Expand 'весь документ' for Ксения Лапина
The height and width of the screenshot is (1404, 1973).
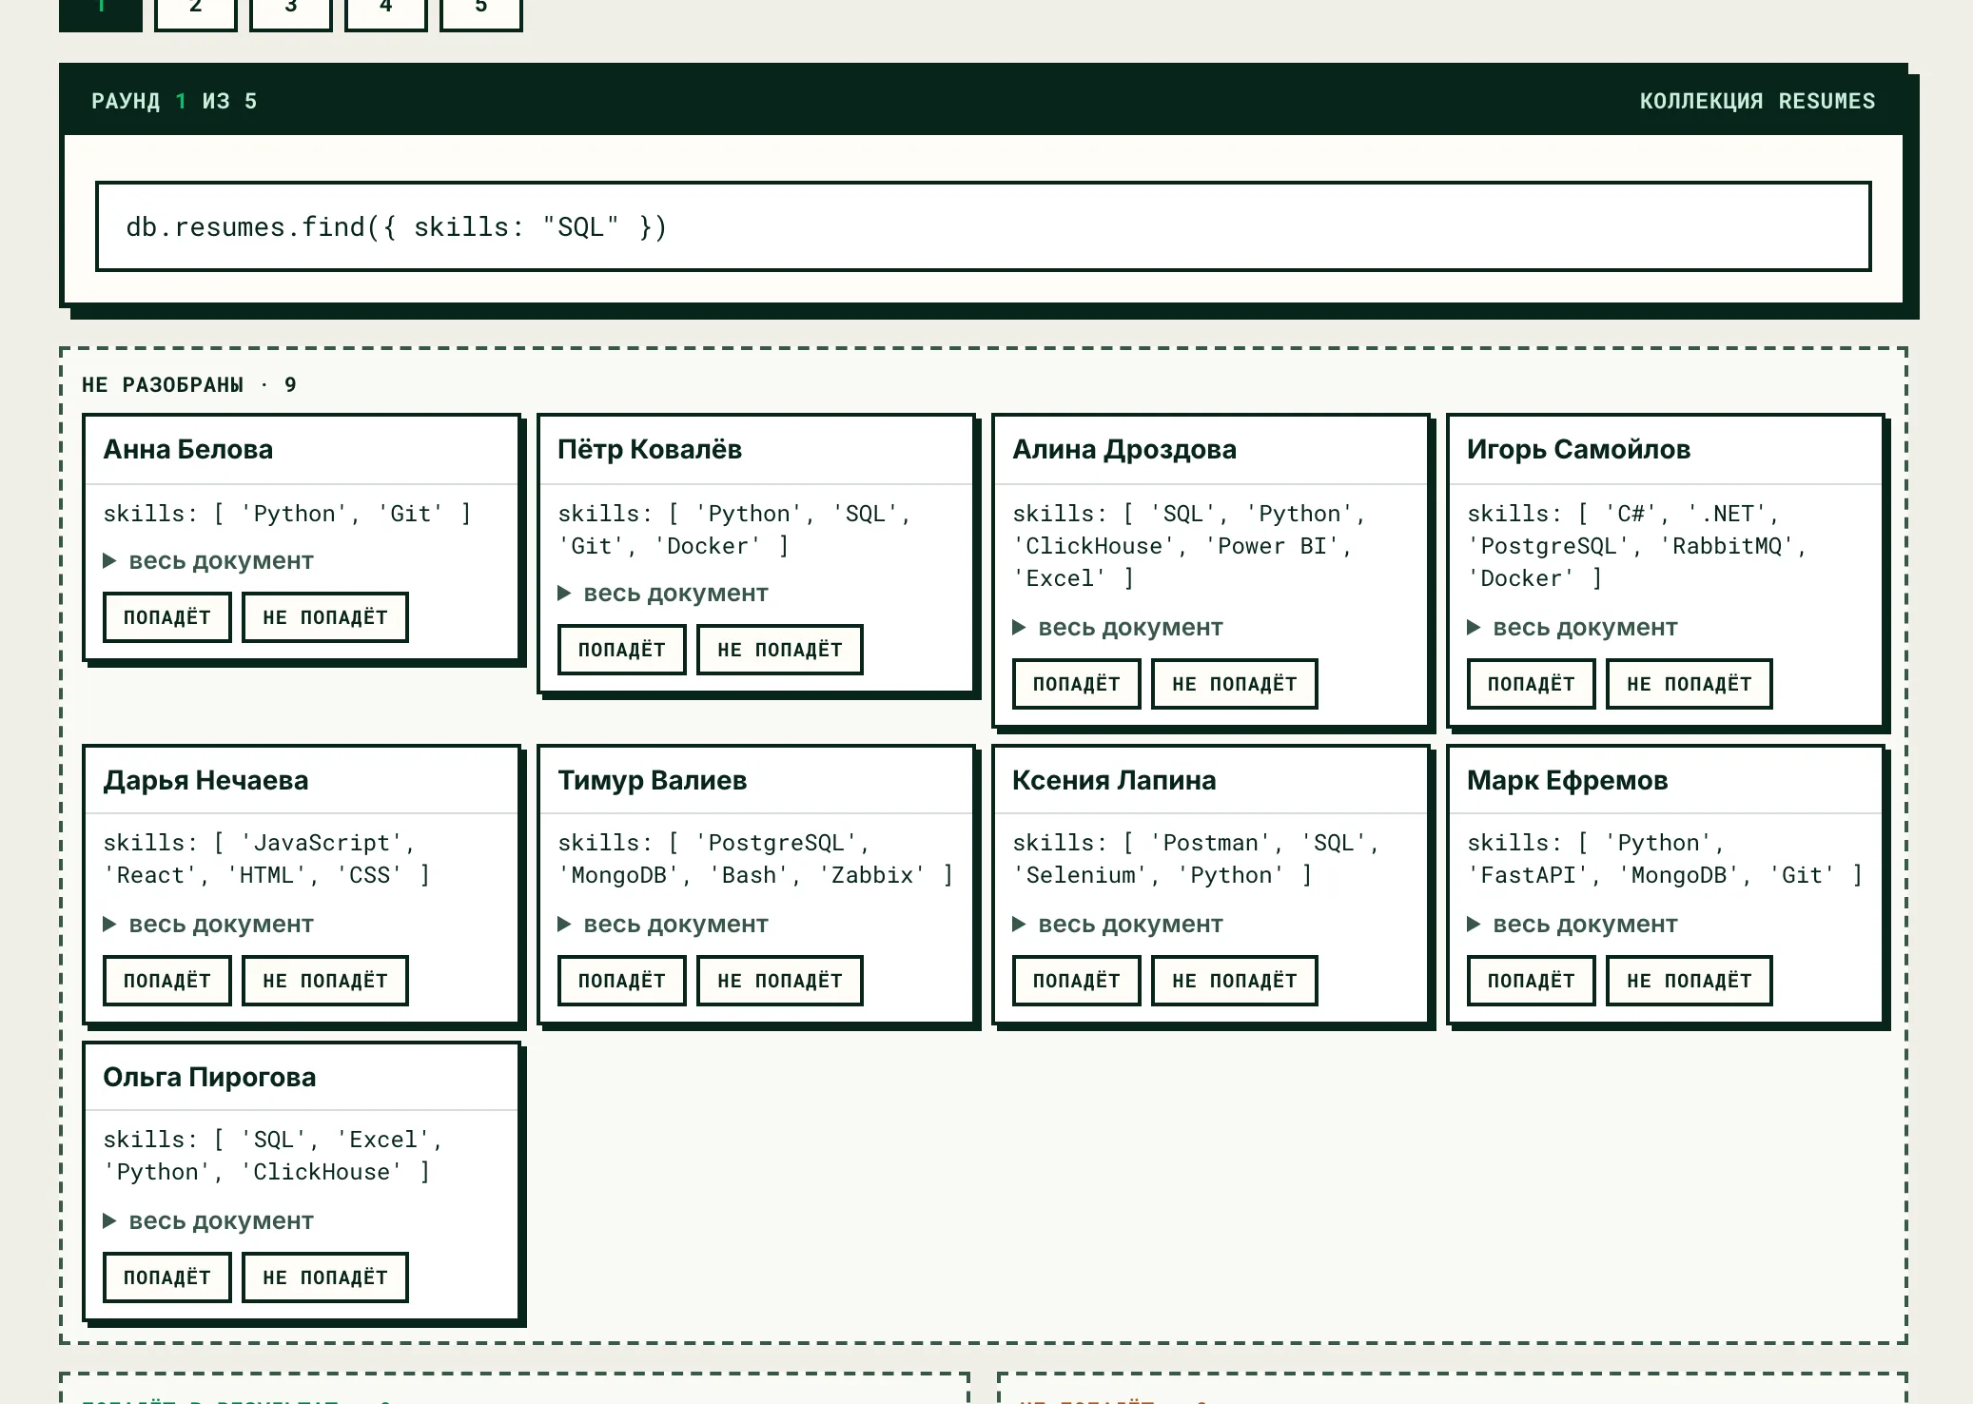pos(1118,925)
